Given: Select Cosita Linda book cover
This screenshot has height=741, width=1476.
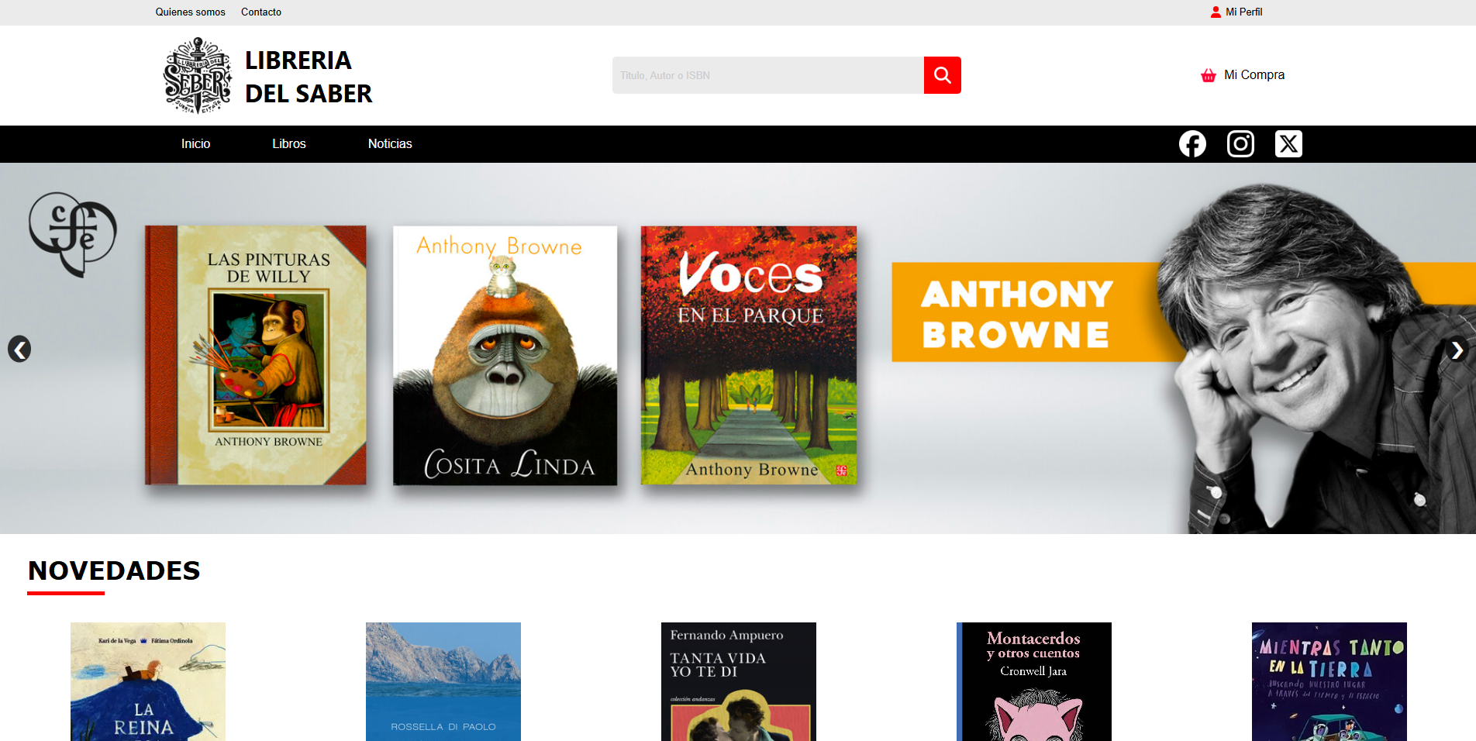Looking at the screenshot, I should (505, 355).
